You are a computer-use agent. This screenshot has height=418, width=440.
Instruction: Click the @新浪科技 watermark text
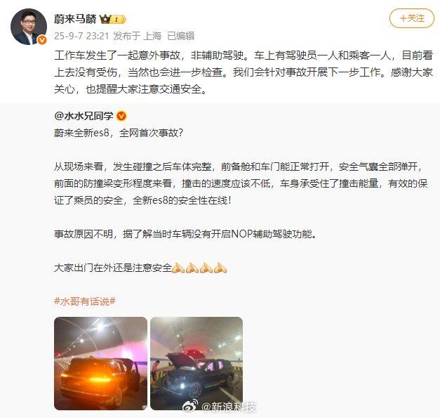click(228, 407)
